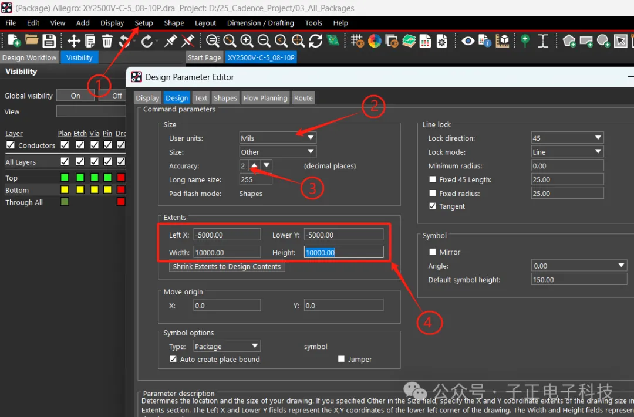Open the Size dropdown showing Other

pyautogui.click(x=278, y=152)
